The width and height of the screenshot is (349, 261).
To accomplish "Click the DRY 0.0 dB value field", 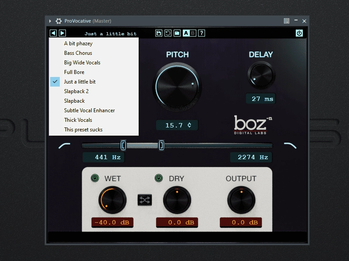I will point(177,222).
